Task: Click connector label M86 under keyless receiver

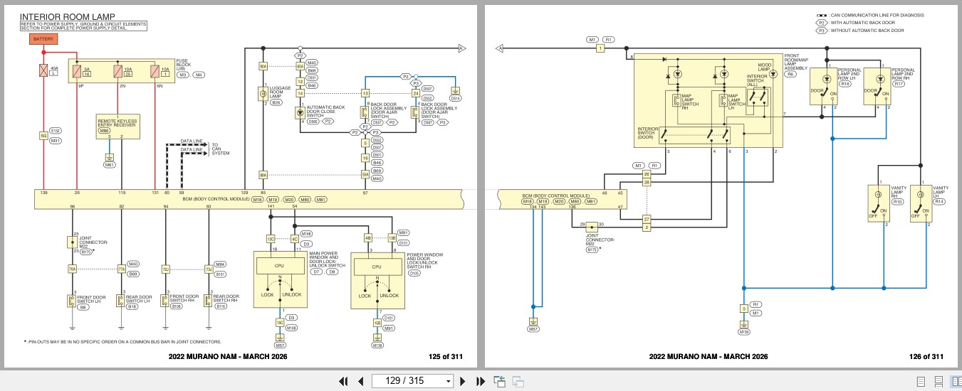Action: pyautogui.click(x=105, y=131)
